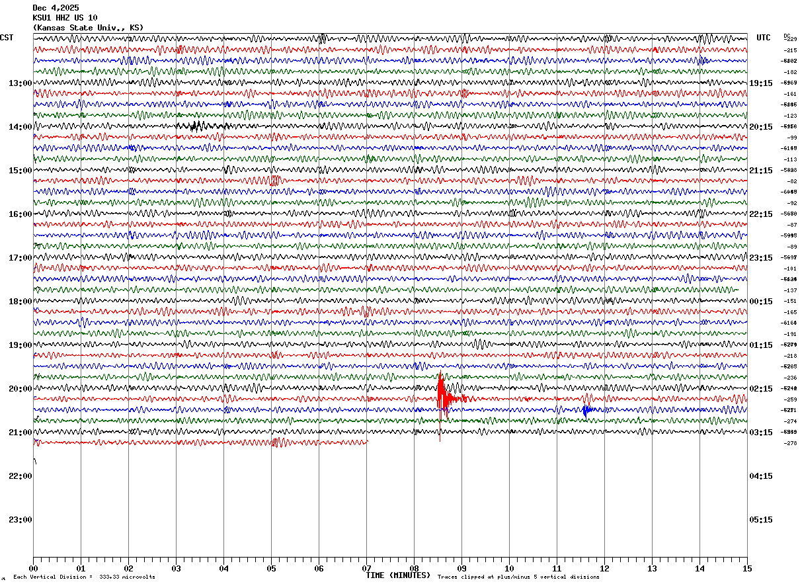
Task: Select the 13:00 CST time label
Action: 19,83
